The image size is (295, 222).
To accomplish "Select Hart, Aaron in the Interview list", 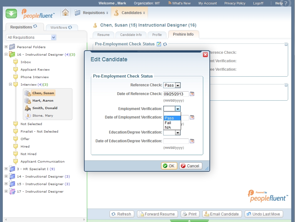I will [x=43, y=101].
